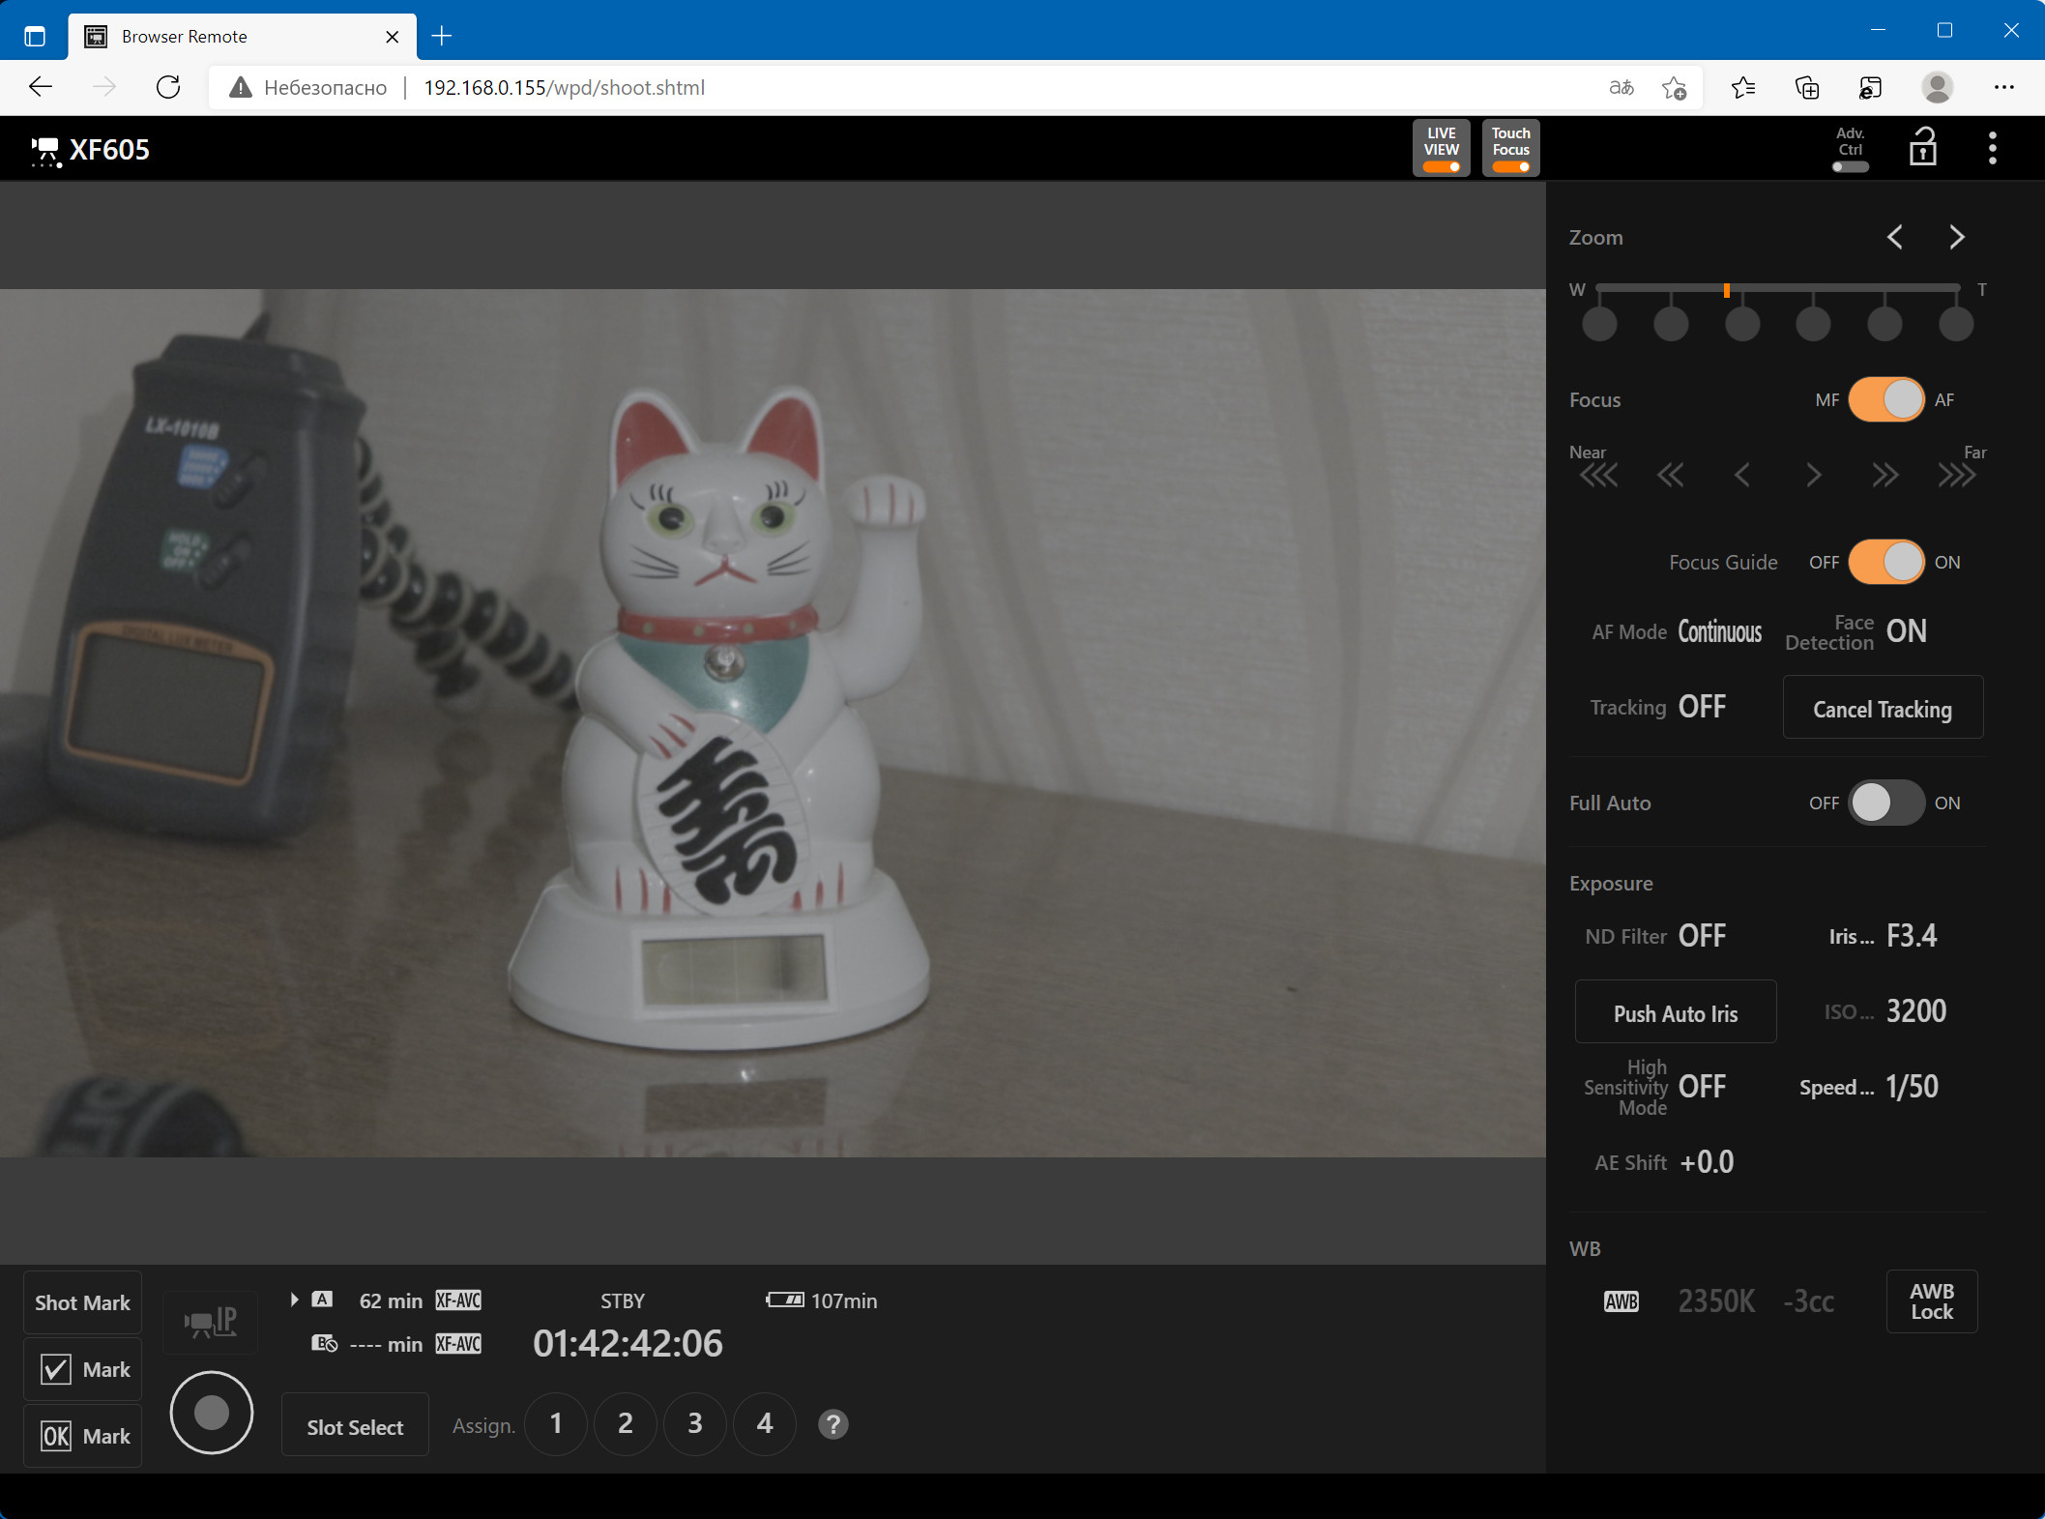This screenshot has width=2045, height=1519.
Task: Click the Cancel Tracking button
Action: click(1882, 709)
